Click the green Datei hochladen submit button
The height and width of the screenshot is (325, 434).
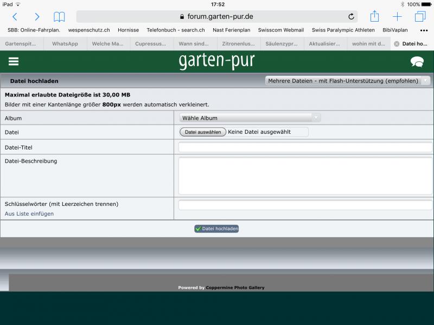click(x=216, y=229)
